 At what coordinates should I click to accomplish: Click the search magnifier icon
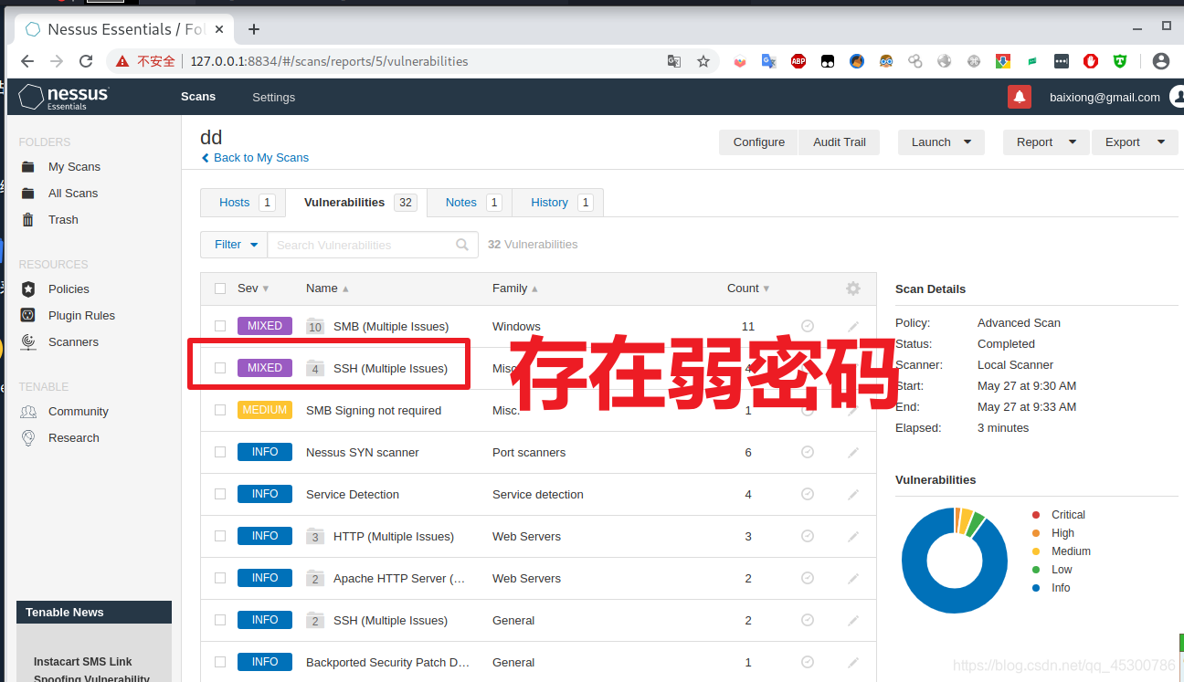[463, 245]
